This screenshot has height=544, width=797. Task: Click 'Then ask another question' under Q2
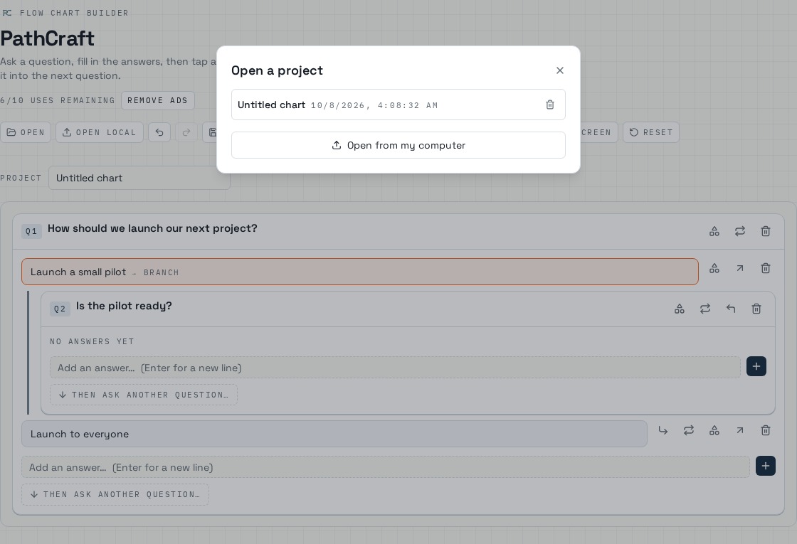tap(144, 395)
